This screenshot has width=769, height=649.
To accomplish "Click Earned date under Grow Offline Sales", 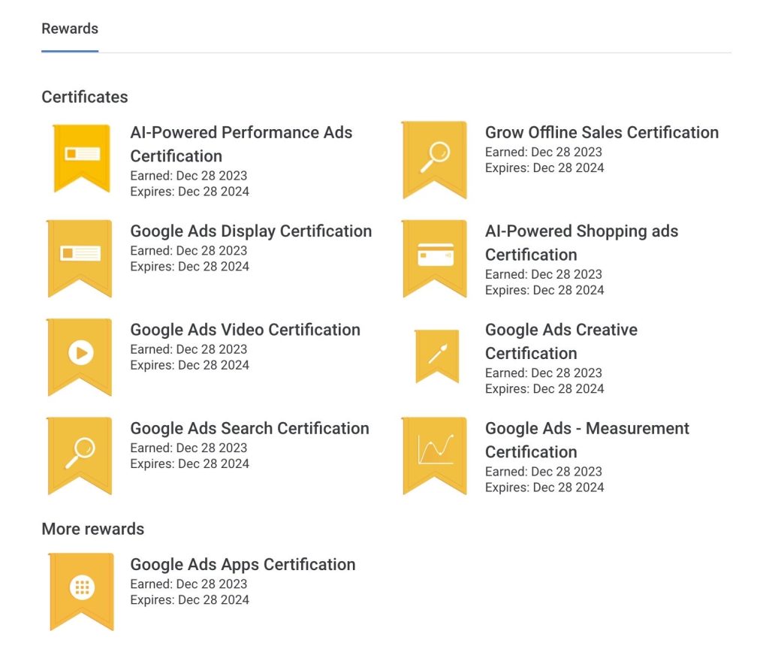I will point(544,152).
